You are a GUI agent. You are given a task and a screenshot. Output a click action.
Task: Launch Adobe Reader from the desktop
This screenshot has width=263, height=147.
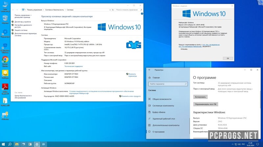point(5,89)
